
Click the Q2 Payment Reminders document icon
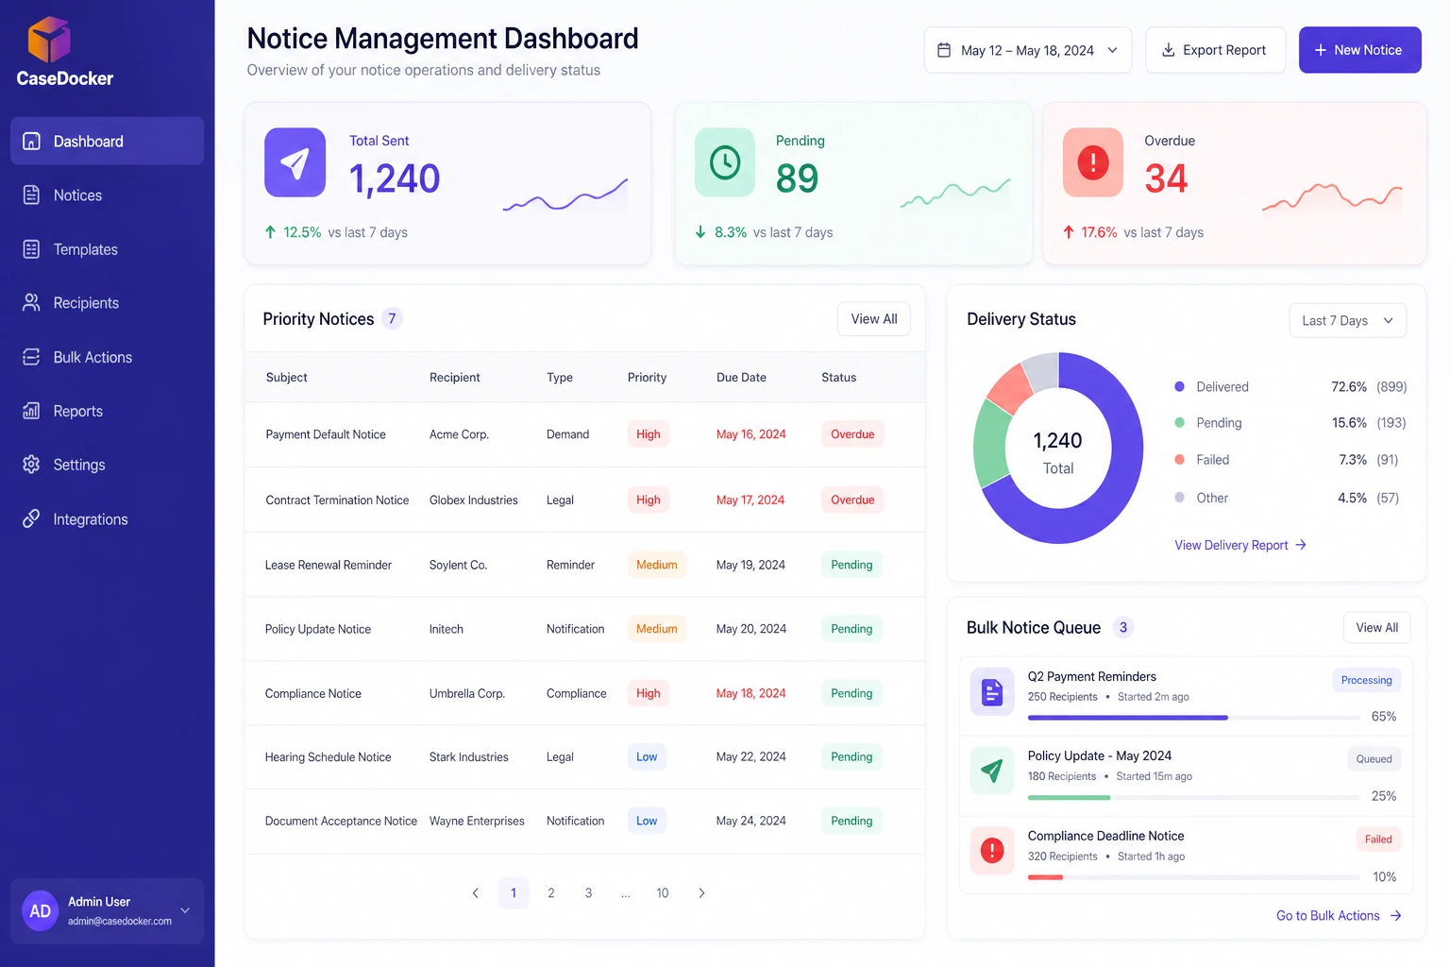click(x=992, y=693)
